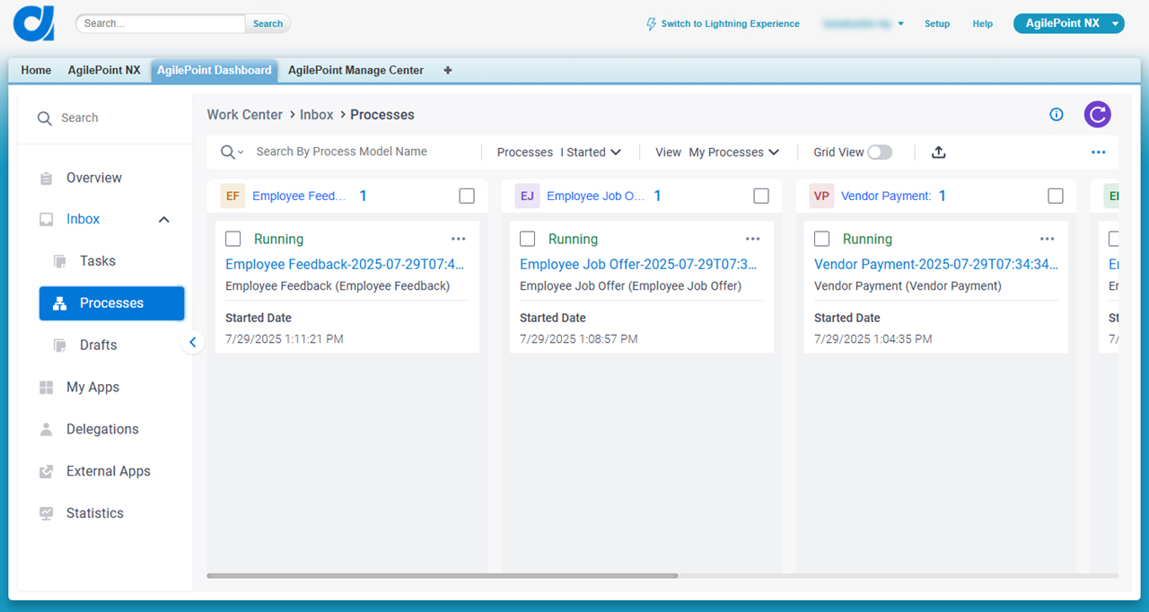Click the VP badge on Vendor Payment column
Viewport: 1149px width, 612px height.
pos(821,196)
